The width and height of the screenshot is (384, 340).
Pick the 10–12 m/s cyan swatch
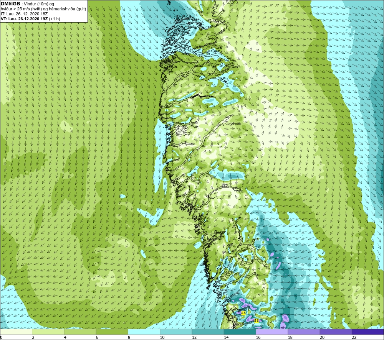176,332
